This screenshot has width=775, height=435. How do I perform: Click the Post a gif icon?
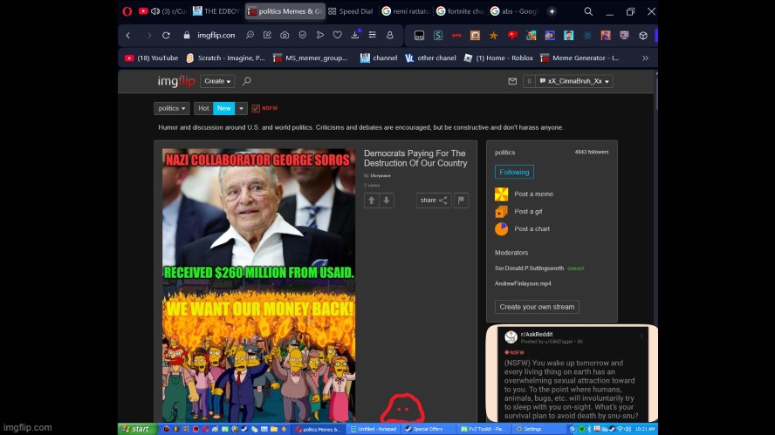coord(501,211)
